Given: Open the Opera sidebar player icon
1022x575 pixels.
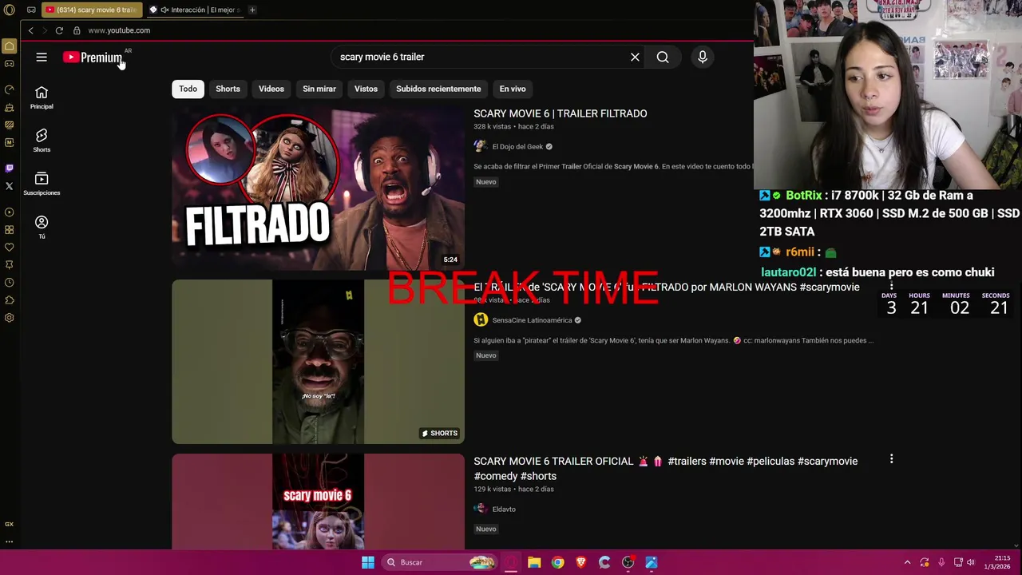Looking at the screenshot, I should tap(10, 212).
